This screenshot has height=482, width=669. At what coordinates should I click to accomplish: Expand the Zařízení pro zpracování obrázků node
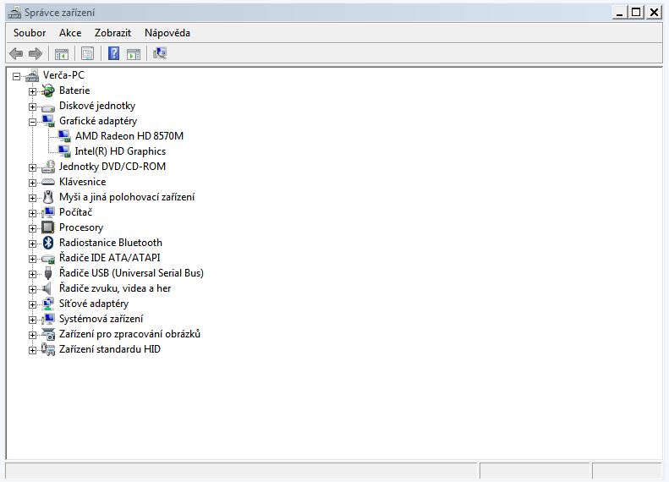pos(32,335)
